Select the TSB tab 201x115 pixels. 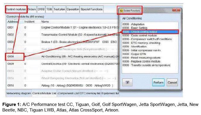[49, 9]
